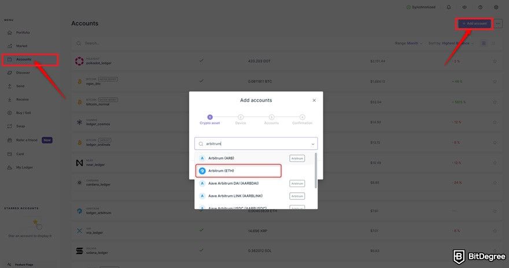Click the Arbitrum (ETH) coin icon
Image resolution: width=509 pixels, height=268 pixels.
point(202,171)
